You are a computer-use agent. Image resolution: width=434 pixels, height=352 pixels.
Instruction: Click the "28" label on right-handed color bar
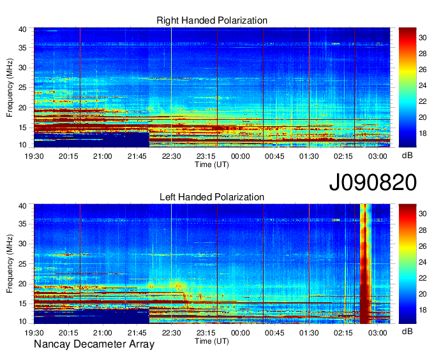pos(423,54)
